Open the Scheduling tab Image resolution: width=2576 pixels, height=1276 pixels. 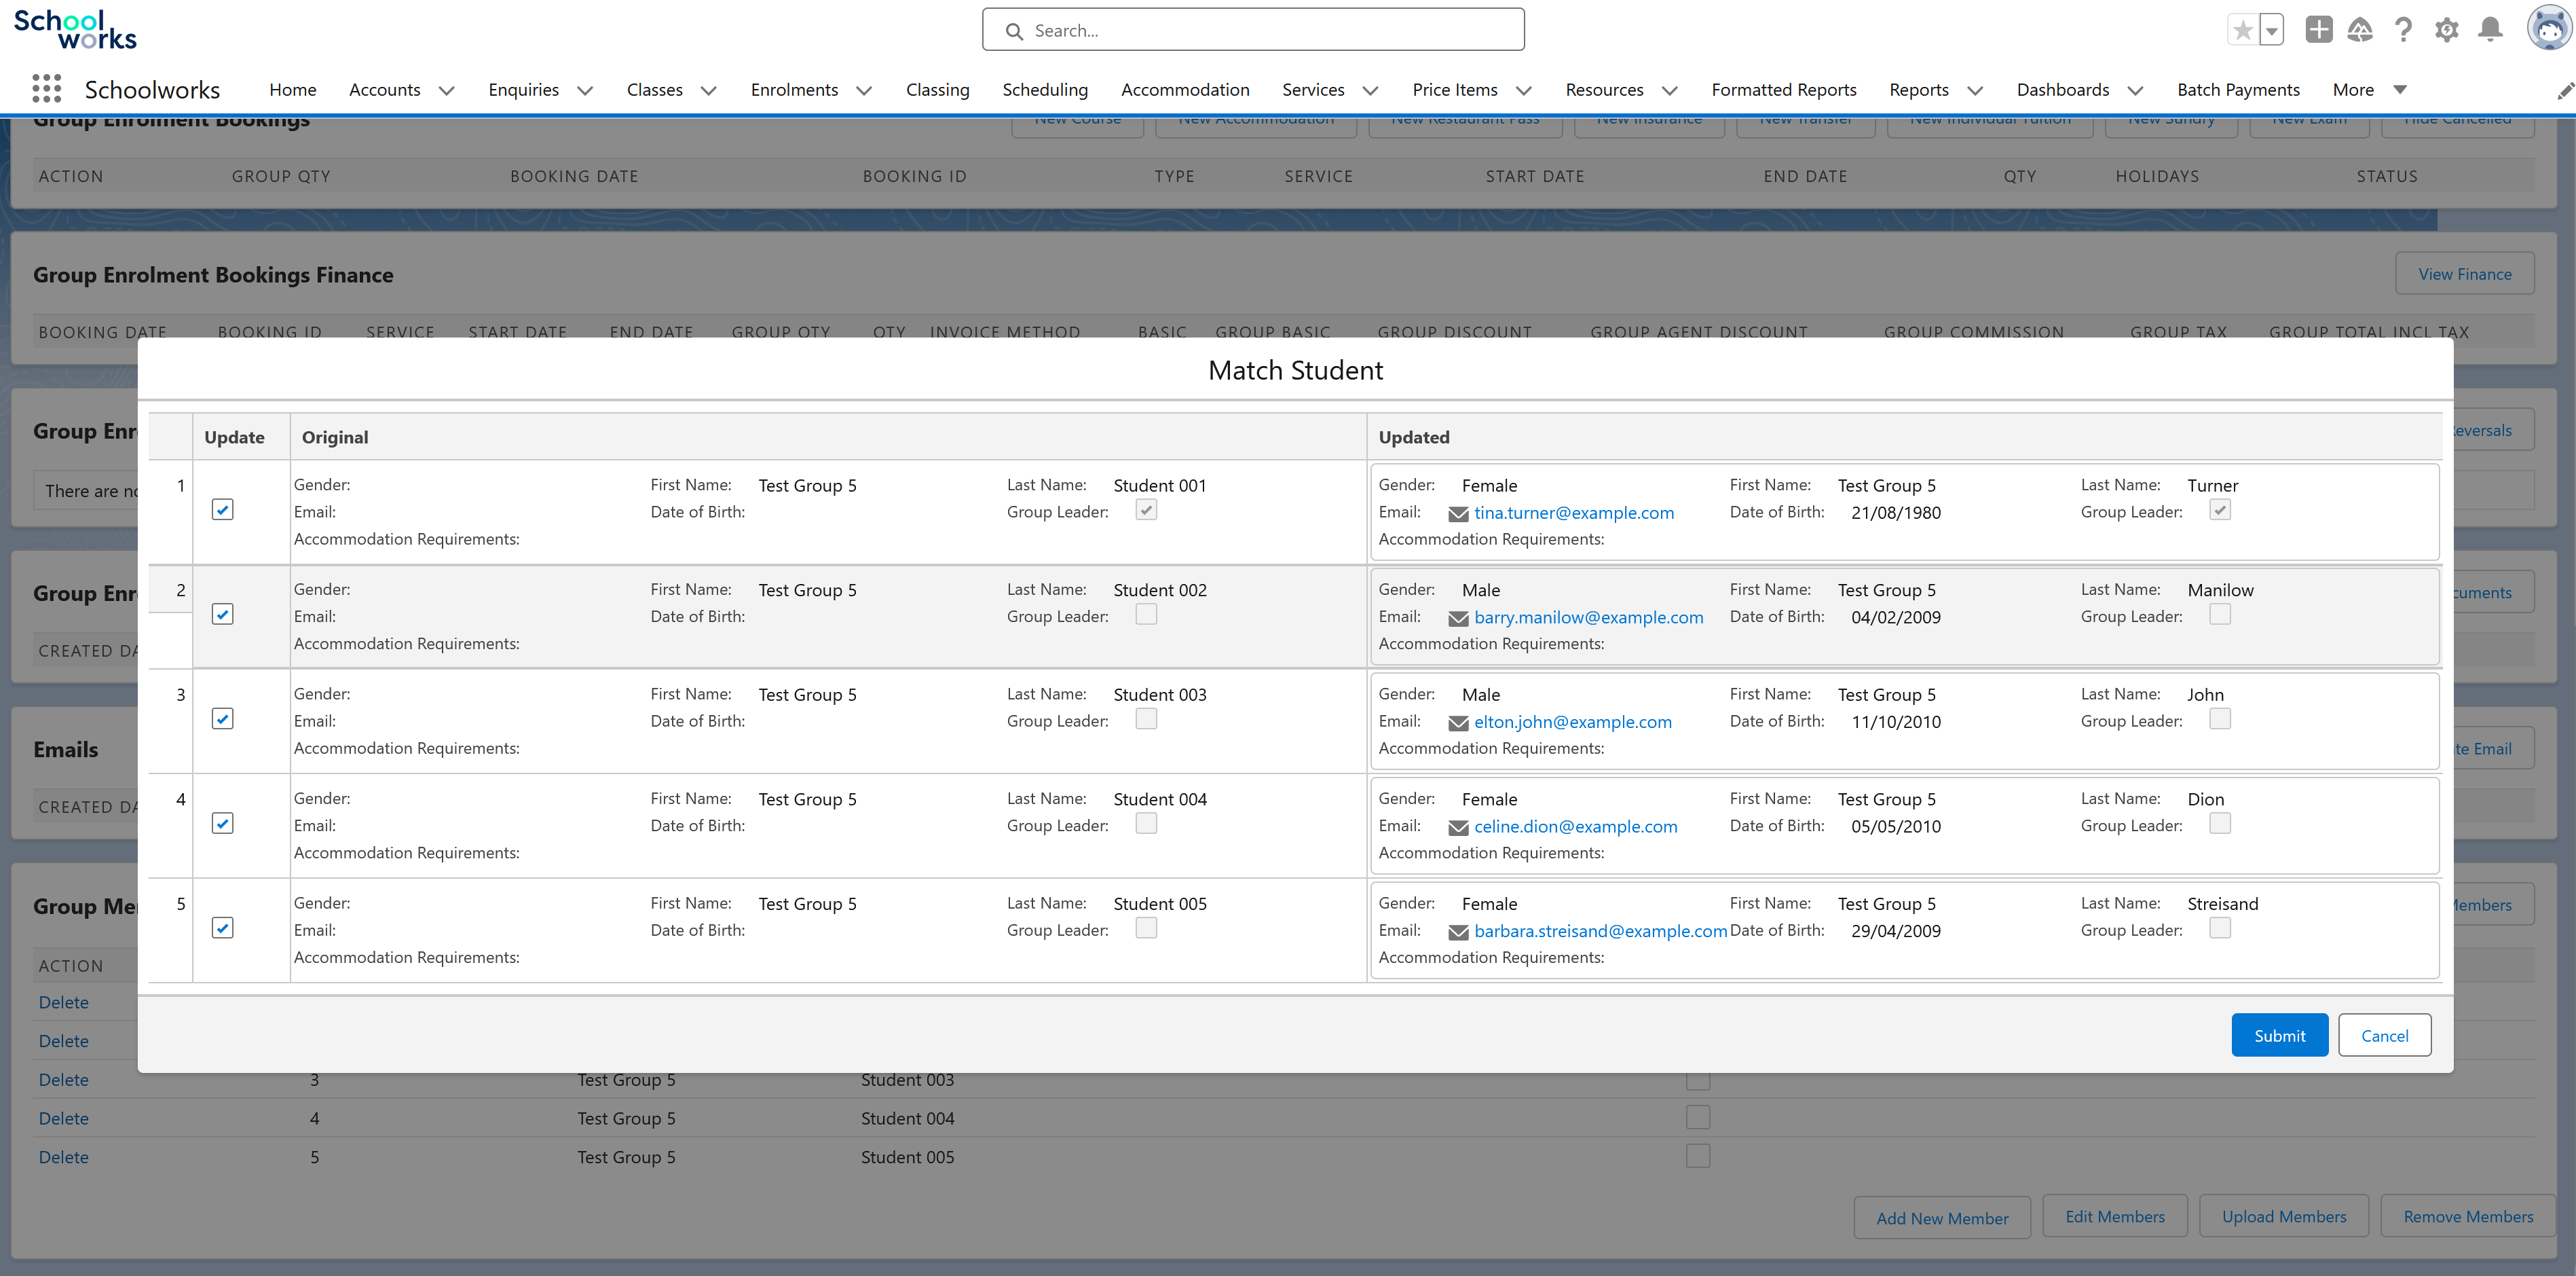coord(1045,90)
